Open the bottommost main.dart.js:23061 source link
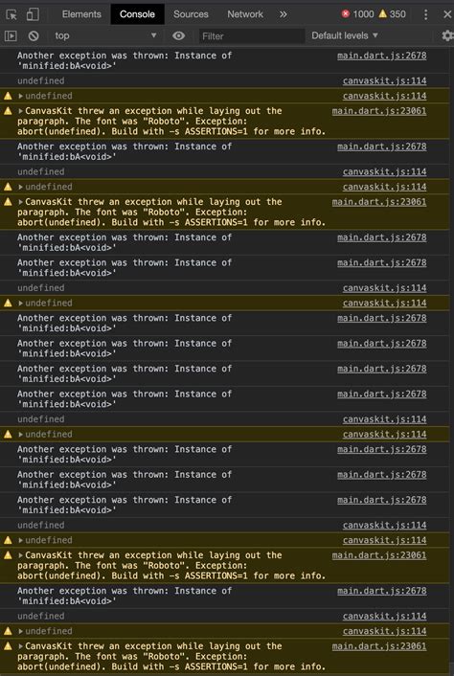This screenshot has height=676, width=454. (x=379, y=646)
